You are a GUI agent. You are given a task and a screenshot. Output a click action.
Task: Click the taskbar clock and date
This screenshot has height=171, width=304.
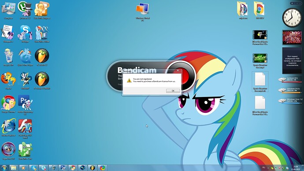tap(296, 168)
